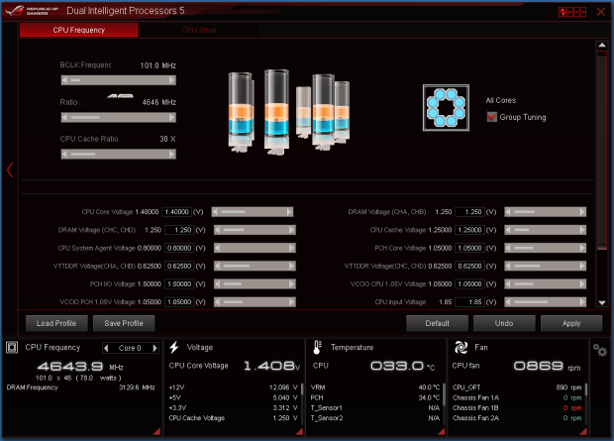Click the Ratio slider track
This screenshot has height=441, width=614.
[x=118, y=117]
